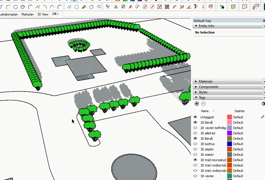This screenshot has width=265, height=180.
Task: Hide the 2D Berså tag
Action: [195, 123]
